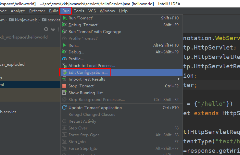The width and height of the screenshot is (240, 155).
Task: Open the Build menu
Action: click(x=54, y=11)
